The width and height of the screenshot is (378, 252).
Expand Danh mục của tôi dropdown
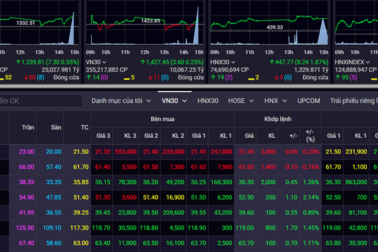point(121,101)
